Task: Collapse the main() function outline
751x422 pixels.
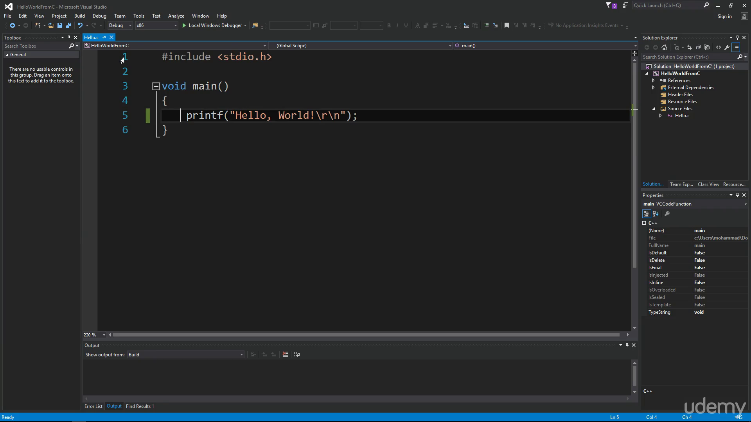Action: click(x=156, y=86)
